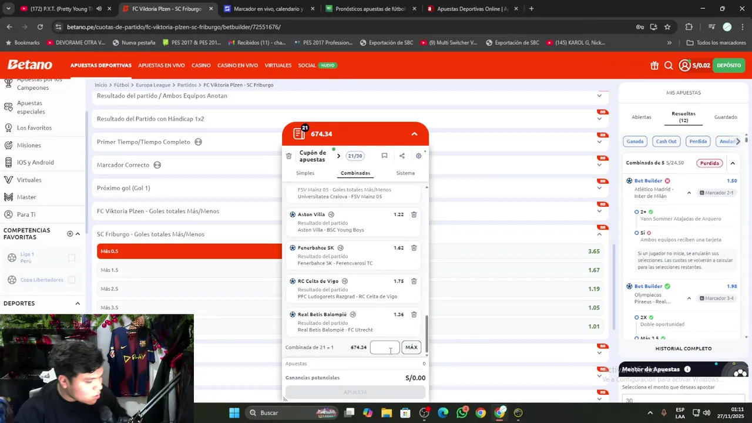The height and width of the screenshot is (423, 752).
Task: Expand Resultado del Partido con Hándicap 1x2
Action: pos(599,119)
